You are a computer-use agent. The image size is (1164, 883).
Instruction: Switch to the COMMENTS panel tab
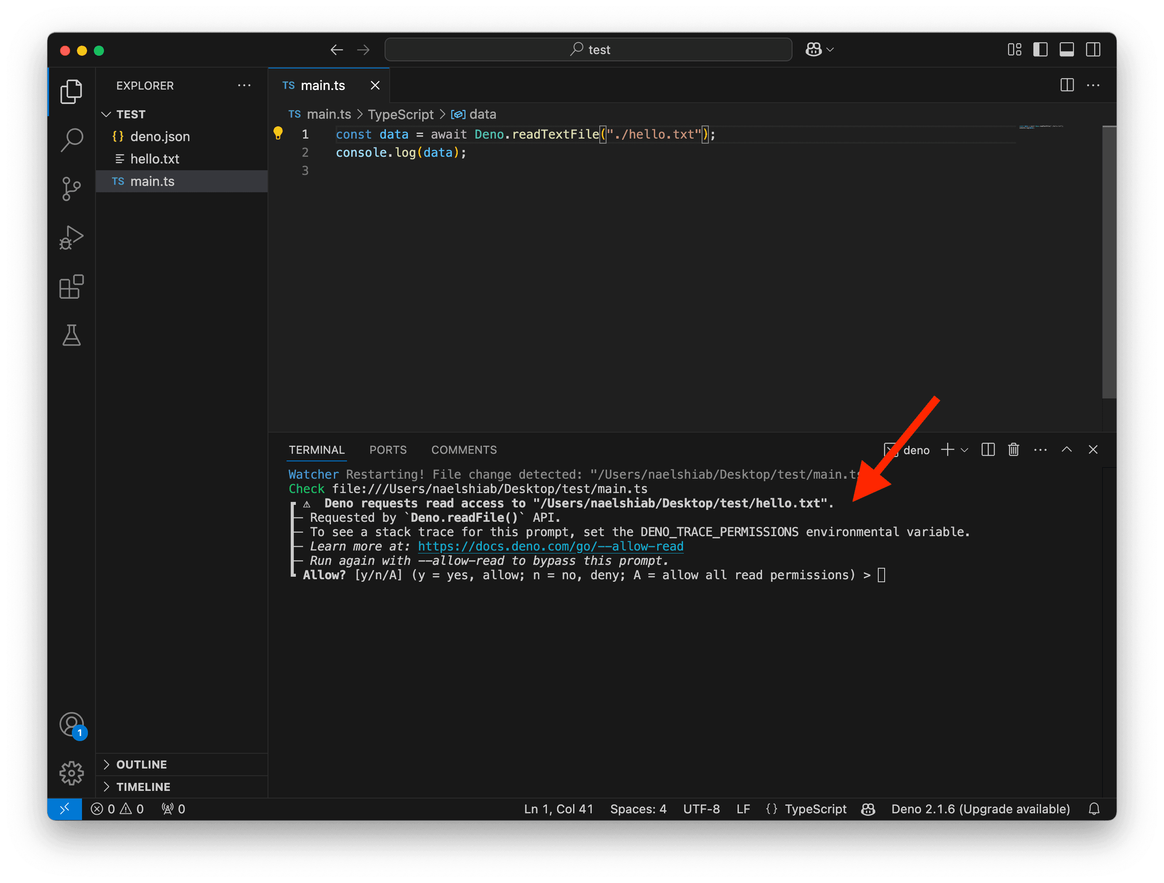[x=464, y=450]
